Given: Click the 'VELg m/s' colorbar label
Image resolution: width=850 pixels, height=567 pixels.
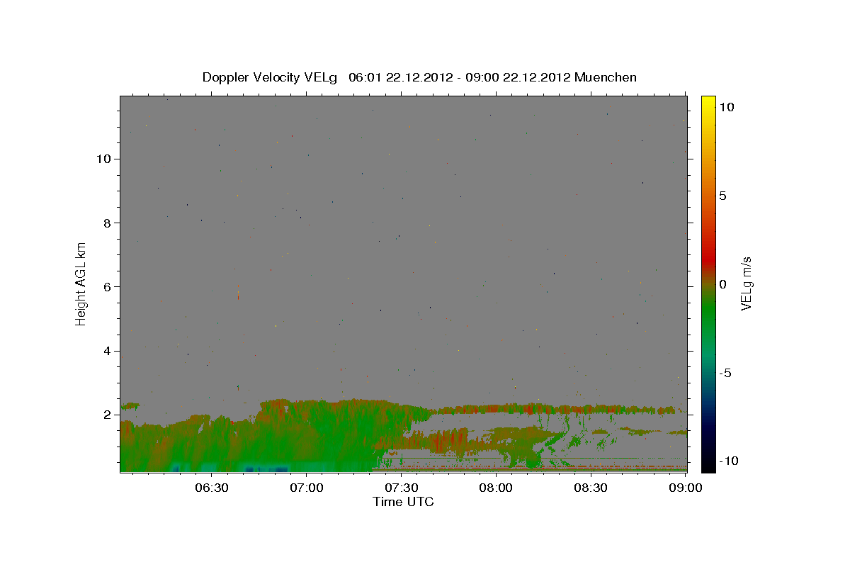Looking at the screenshot, I should (x=746, y=283).
